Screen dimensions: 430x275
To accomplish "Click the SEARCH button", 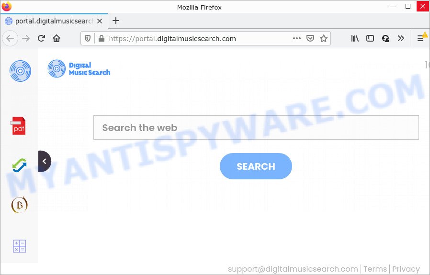I will 256,166.
